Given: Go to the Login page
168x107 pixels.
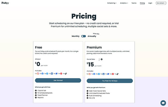Looking at the screenshot, I should (x=150, y=3).
